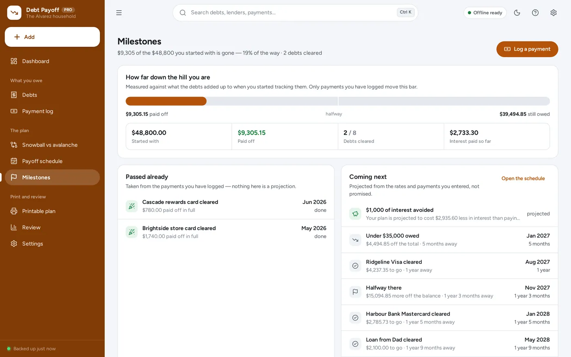This screenshot has height=357, width=571.
Task: Open the Payoff schedule page
Action: [52, 161]
